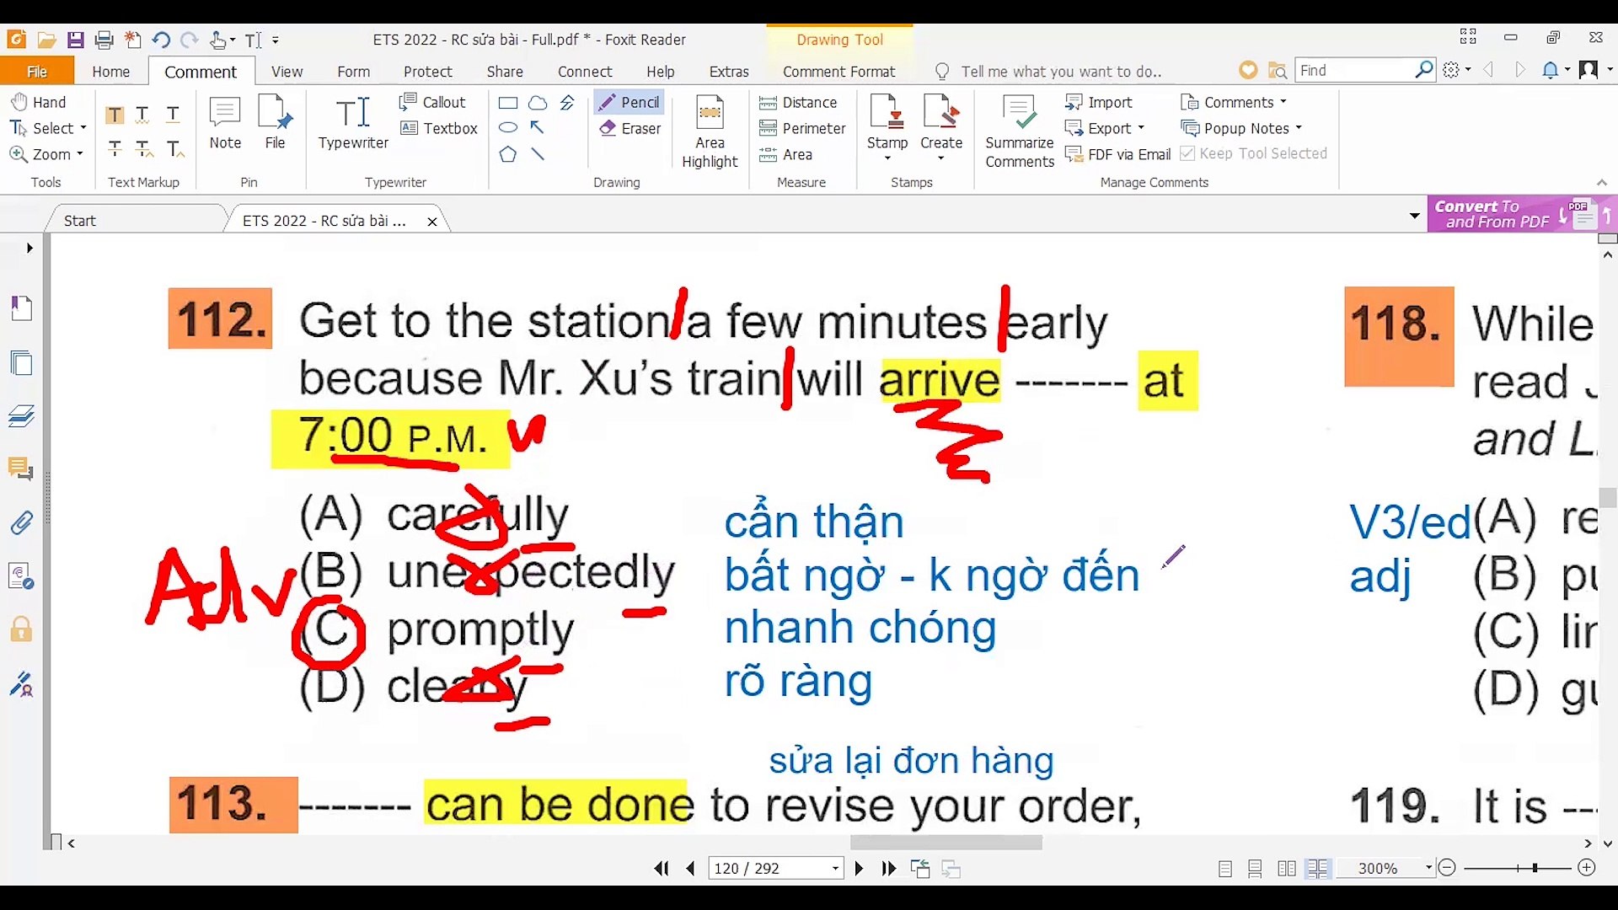Open the View ribbon tab

287,72
